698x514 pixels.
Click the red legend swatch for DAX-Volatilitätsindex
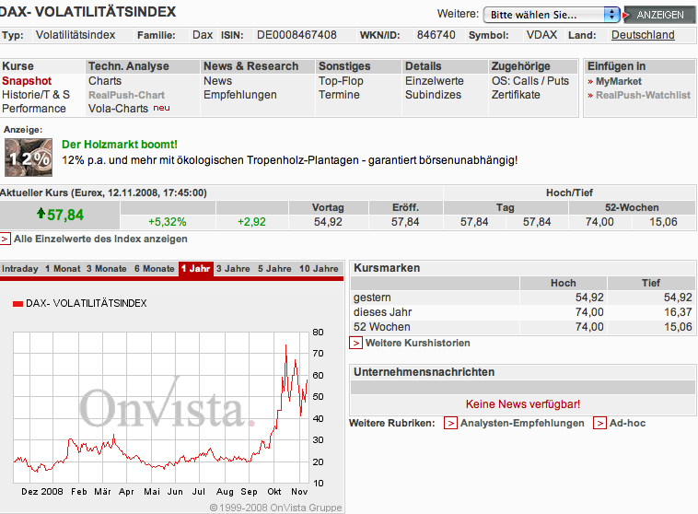click(17, 304)
